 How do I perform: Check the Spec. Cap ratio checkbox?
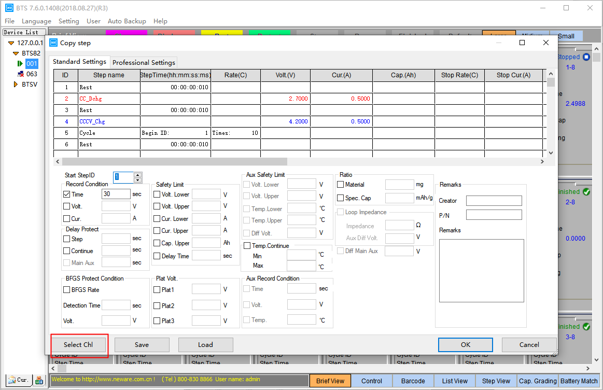click(x=340, y=198)
